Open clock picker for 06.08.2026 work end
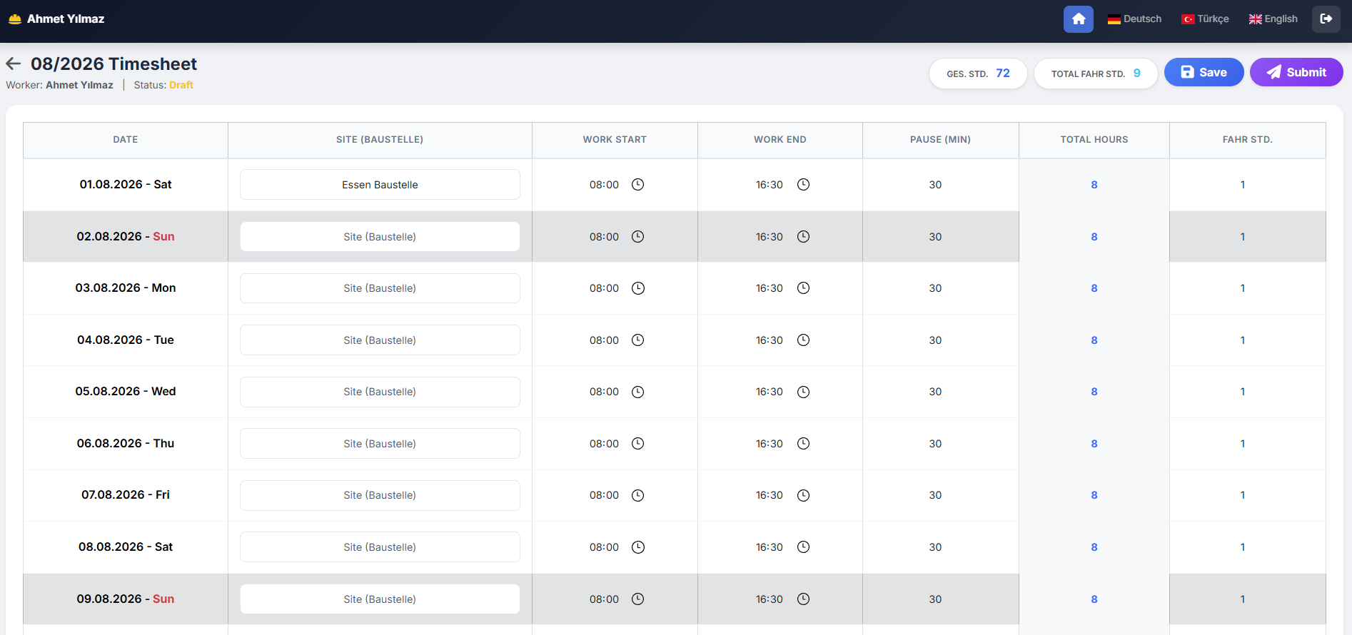The height and width of the screenshot is (635, 1352). coord(803,444)
